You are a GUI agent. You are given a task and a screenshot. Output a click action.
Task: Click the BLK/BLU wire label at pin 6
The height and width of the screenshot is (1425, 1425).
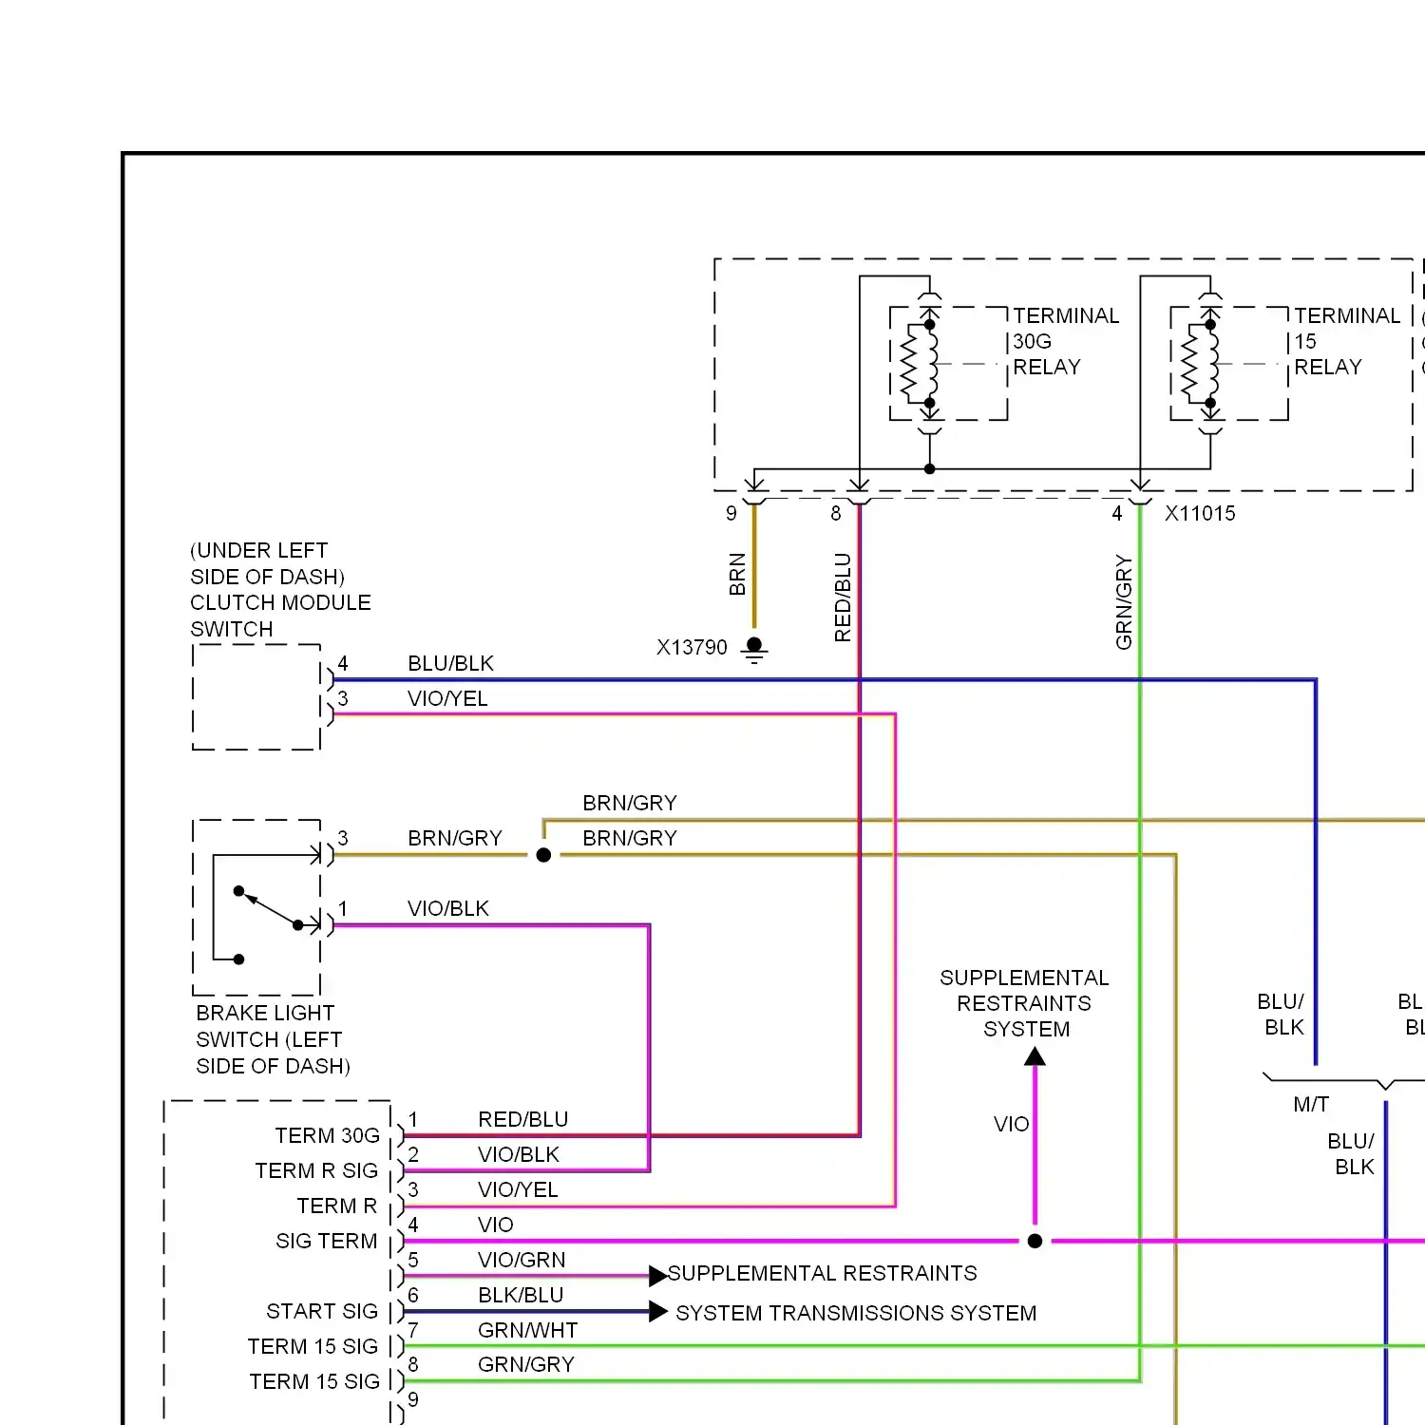pyautogui.click(x=521, y=1296)
